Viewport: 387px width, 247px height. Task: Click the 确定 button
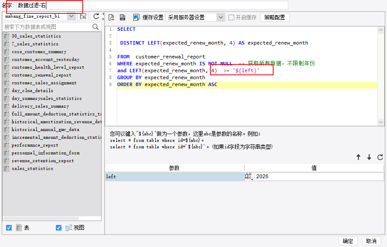348,241
